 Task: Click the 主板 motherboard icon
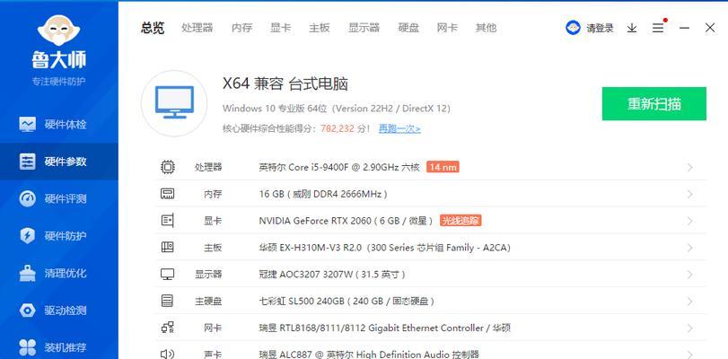click(167, 248)
